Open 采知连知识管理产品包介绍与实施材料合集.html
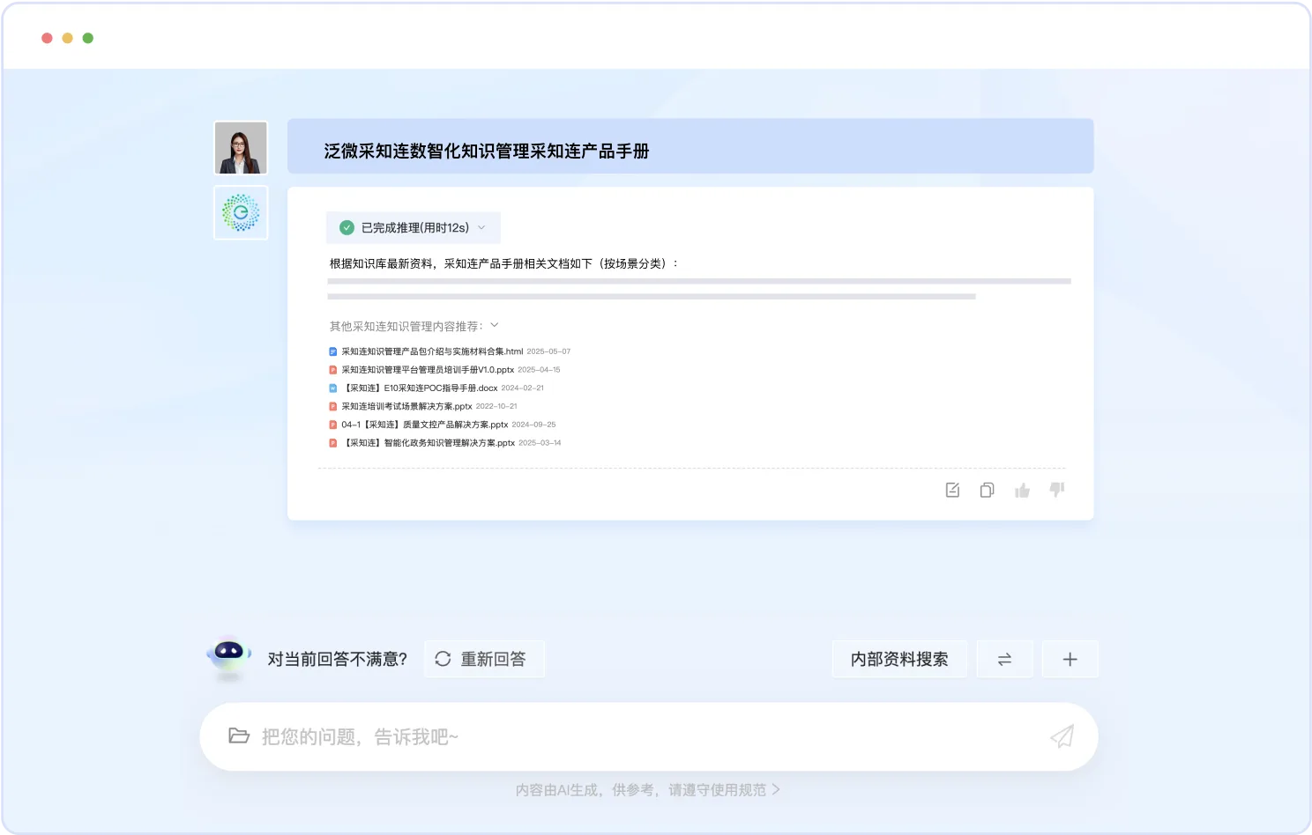The height and width of the screenshot is (835, 1312). coord(432,351)
